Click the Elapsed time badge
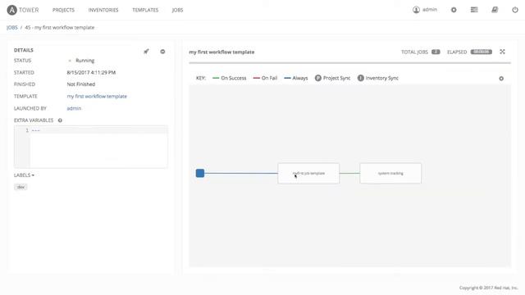 click(x=482, y=52)
